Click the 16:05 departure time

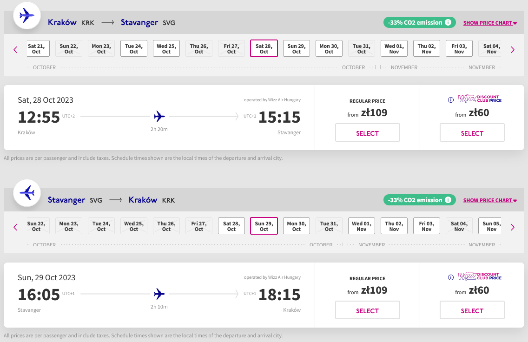pos(39,295)
